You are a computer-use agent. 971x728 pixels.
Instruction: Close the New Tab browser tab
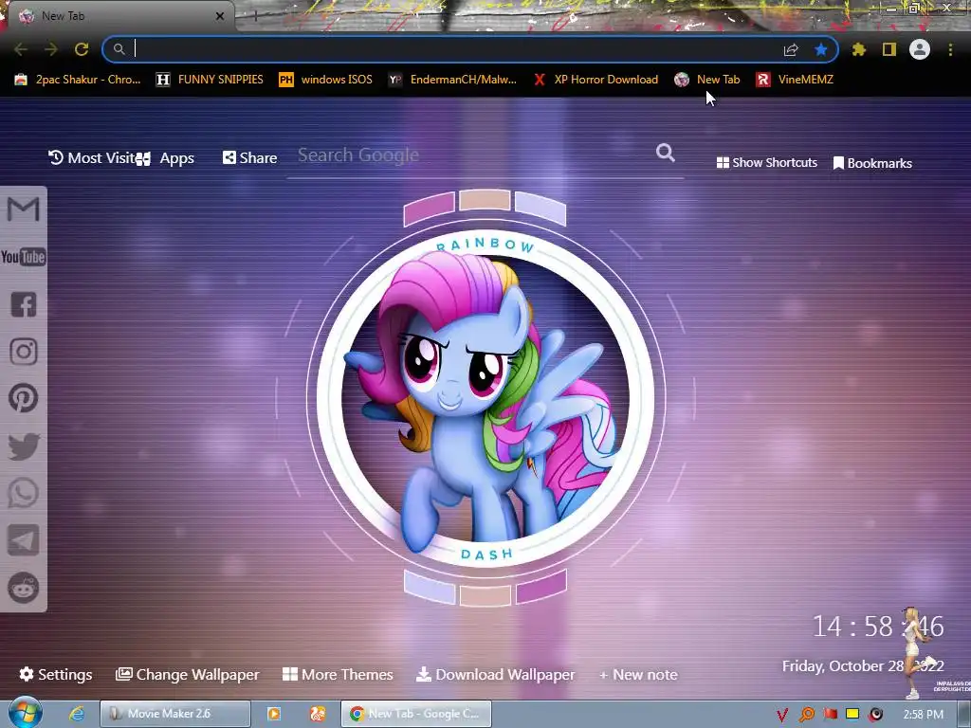point(220,16)
